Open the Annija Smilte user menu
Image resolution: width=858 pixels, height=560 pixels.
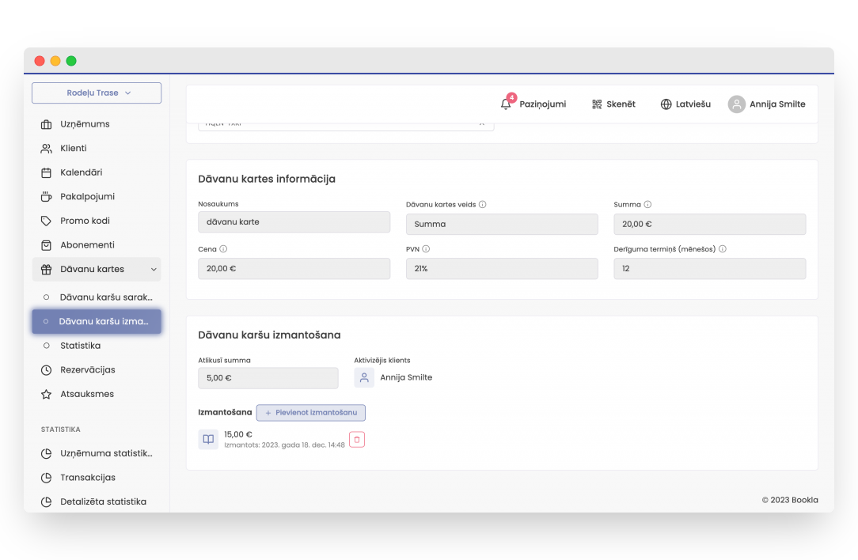click(767, 104)
